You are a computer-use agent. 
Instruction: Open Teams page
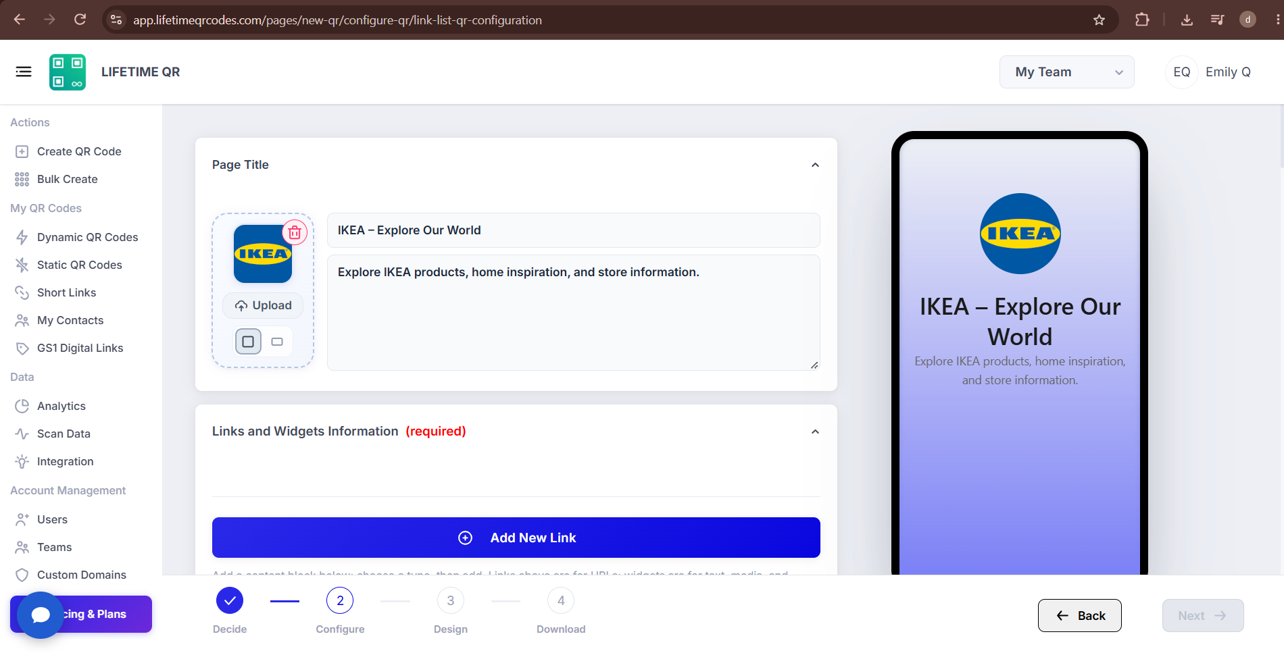[x=44, y=547]
